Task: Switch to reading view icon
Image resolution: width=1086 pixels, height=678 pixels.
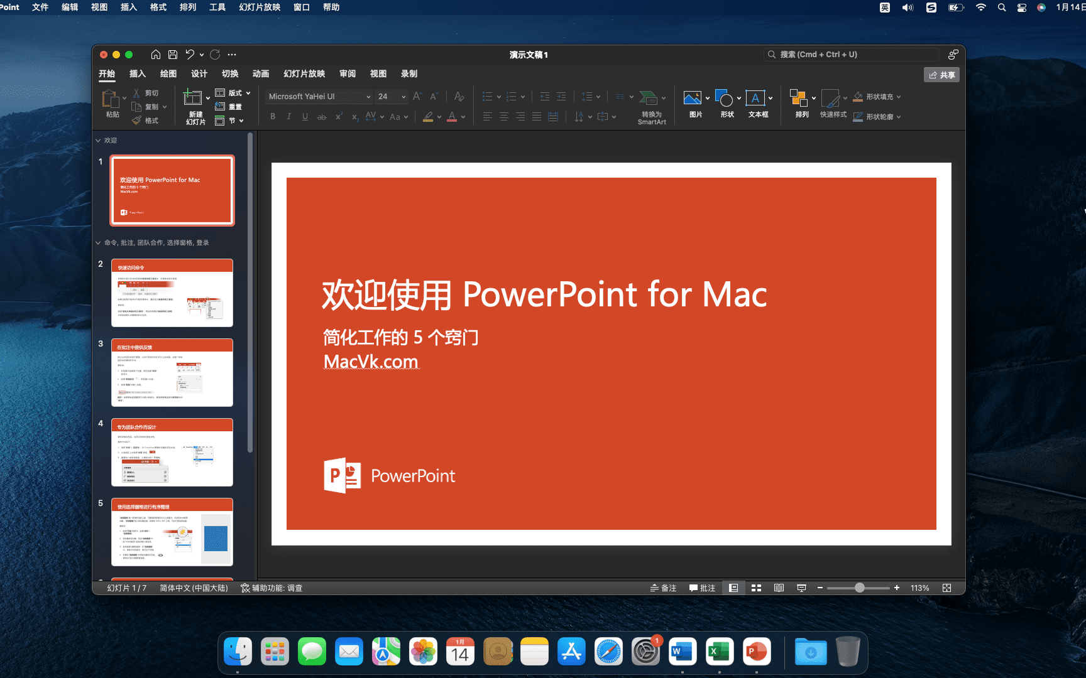Action: 779,588
